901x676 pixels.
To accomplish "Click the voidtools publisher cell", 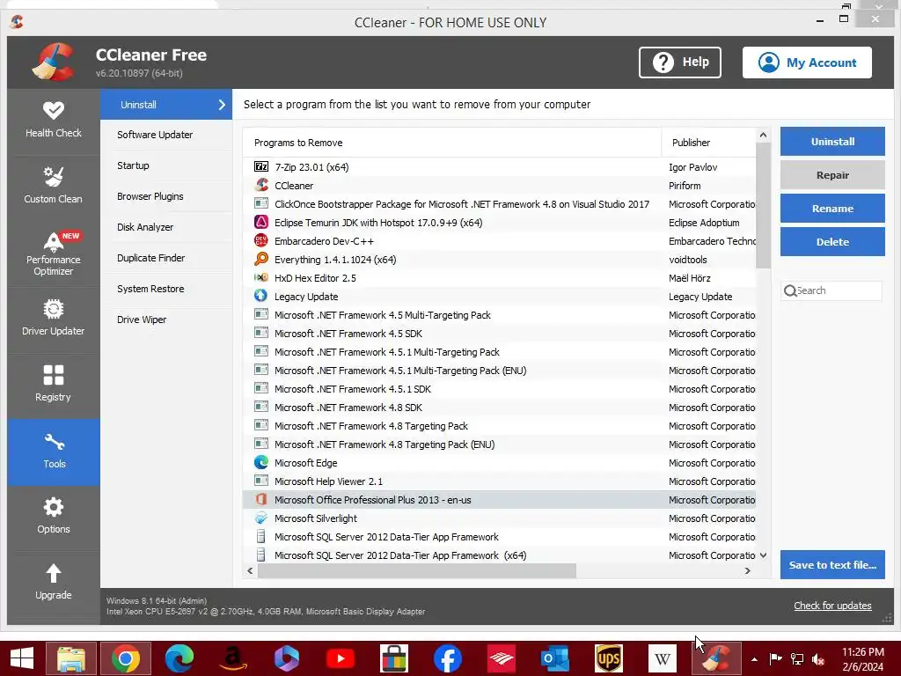I will point(688,260).
